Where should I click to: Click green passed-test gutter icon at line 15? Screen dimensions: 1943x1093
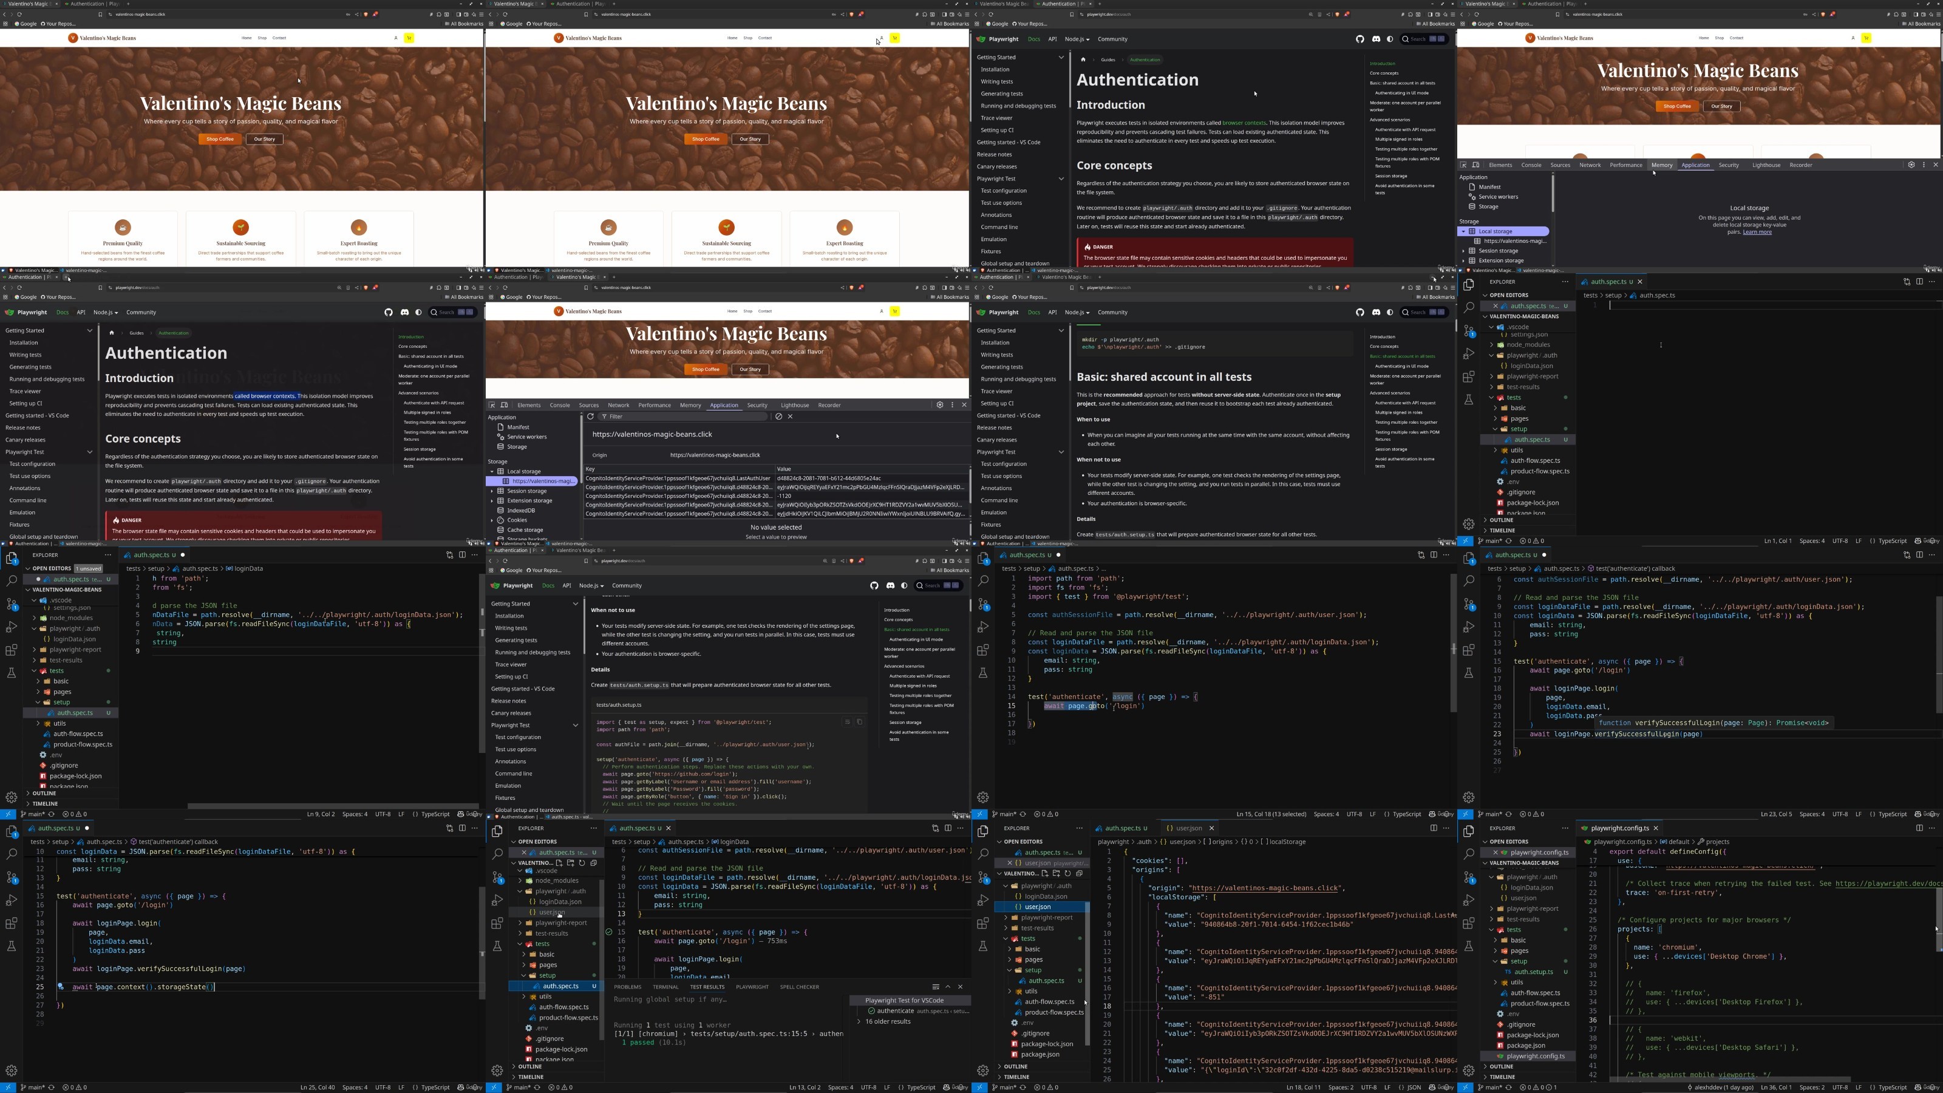click(x=608, y=931)
